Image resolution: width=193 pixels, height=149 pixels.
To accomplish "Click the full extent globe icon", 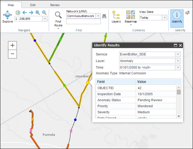I will (18, 13).
